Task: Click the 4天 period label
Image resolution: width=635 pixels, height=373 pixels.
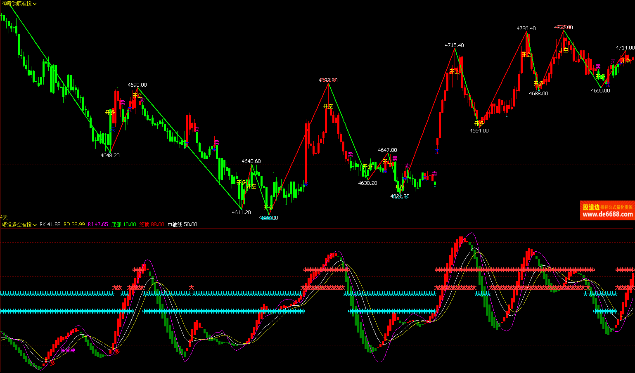Action: (x=4, y=217)
